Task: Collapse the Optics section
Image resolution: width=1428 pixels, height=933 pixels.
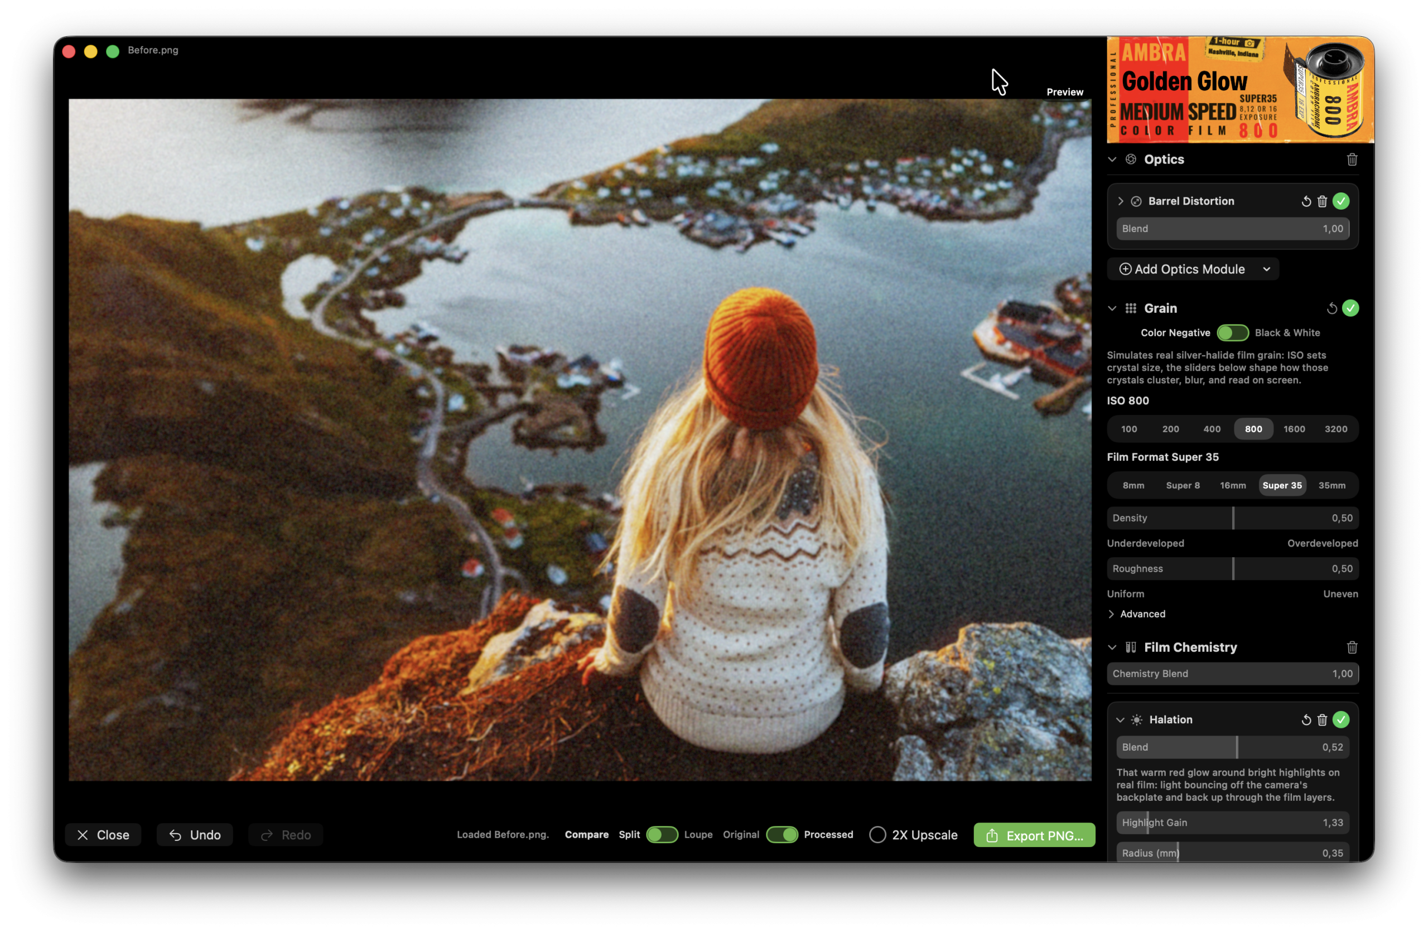Action: click(x=1112, y=159)
